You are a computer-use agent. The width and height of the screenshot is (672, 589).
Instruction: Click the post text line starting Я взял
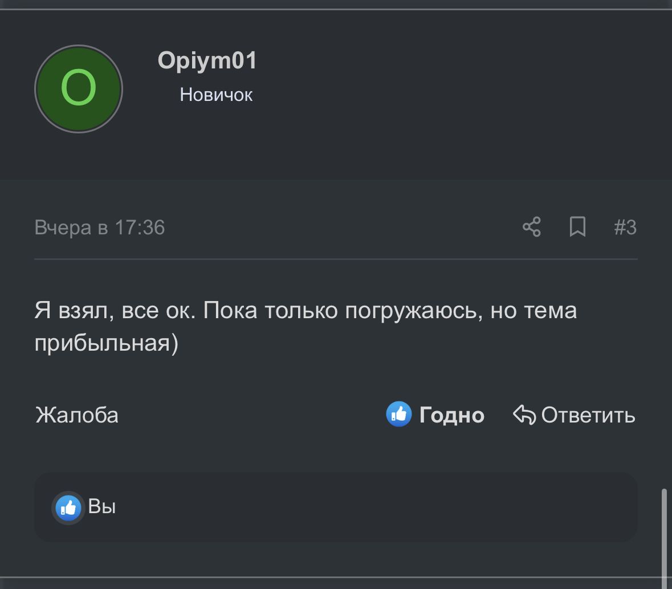coord(306,311)
